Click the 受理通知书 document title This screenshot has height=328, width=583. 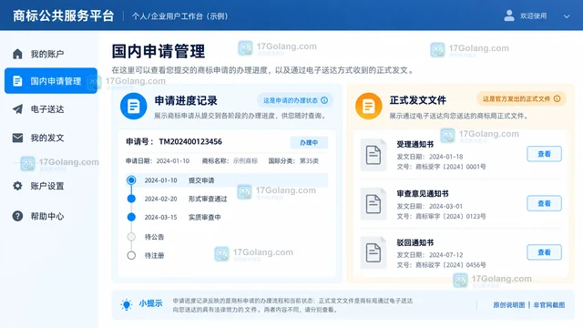pyautogui.click(x=415, y=144)
